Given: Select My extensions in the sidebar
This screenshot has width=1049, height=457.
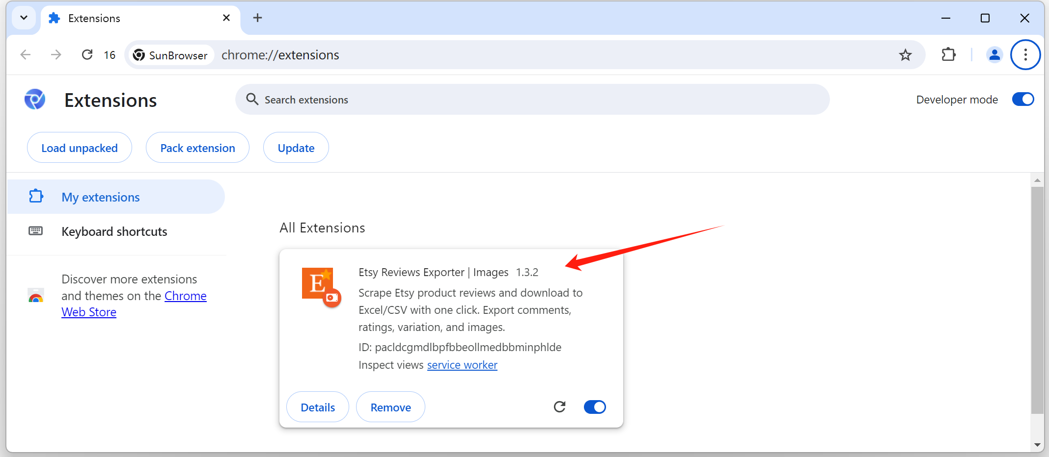Looking at the screenshot, I should click(101, 197).
